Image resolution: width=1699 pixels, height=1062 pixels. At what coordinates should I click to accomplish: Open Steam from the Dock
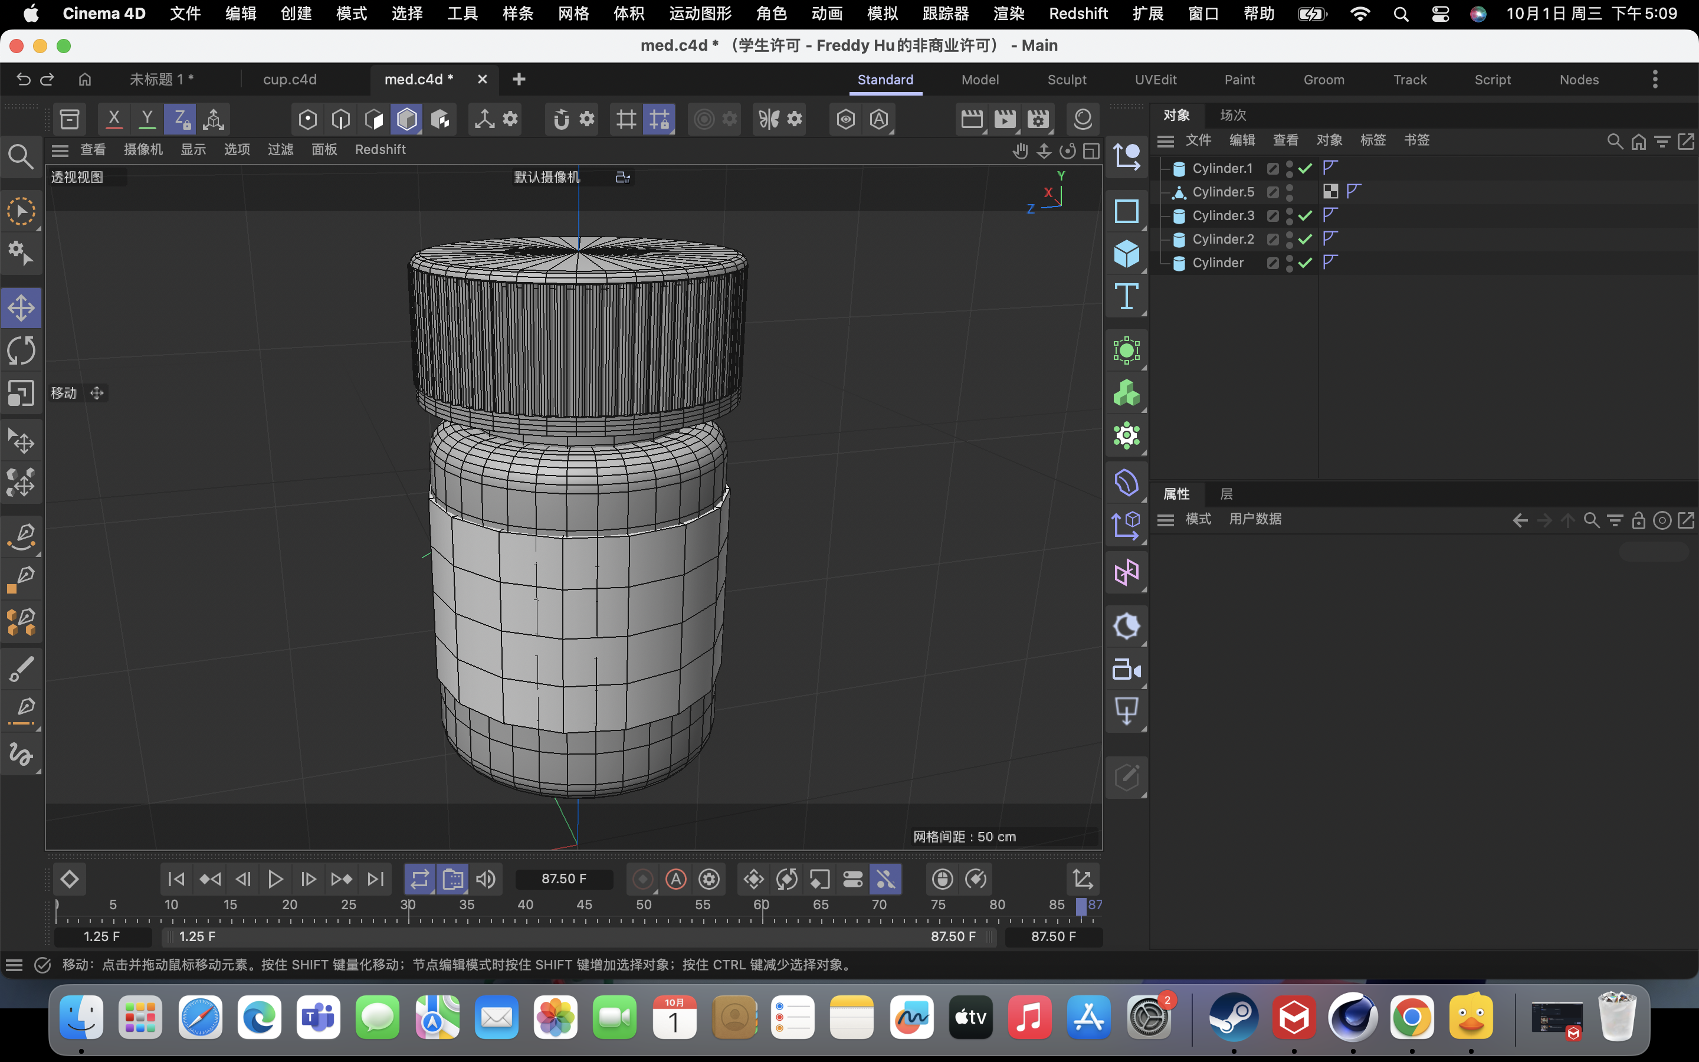(1234, 1017)
